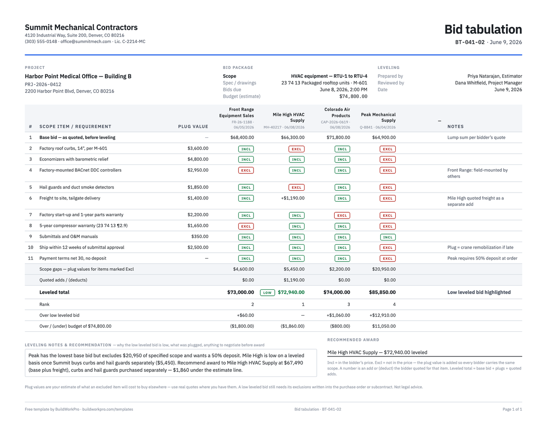
Task: Click Mile High EXCL badge for hail guards row
Action: (x=297, y=188)
